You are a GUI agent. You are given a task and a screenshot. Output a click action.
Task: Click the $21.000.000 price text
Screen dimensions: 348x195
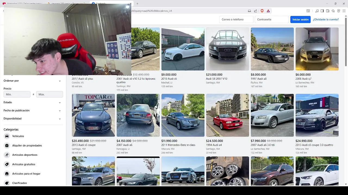[214, 74]
